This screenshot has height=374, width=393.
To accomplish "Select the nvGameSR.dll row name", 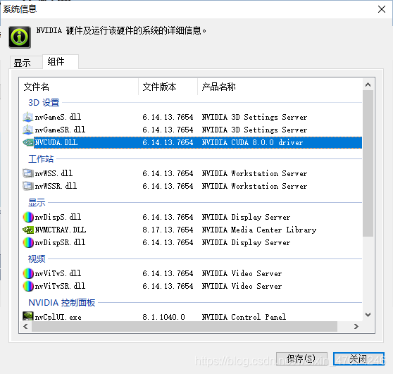I will click(x=60, y=130).
